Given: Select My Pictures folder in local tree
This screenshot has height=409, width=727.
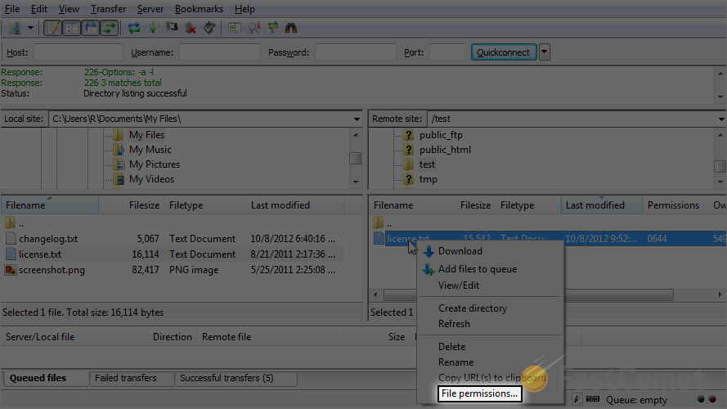Looking at the screenshot, I should (155, 164).
